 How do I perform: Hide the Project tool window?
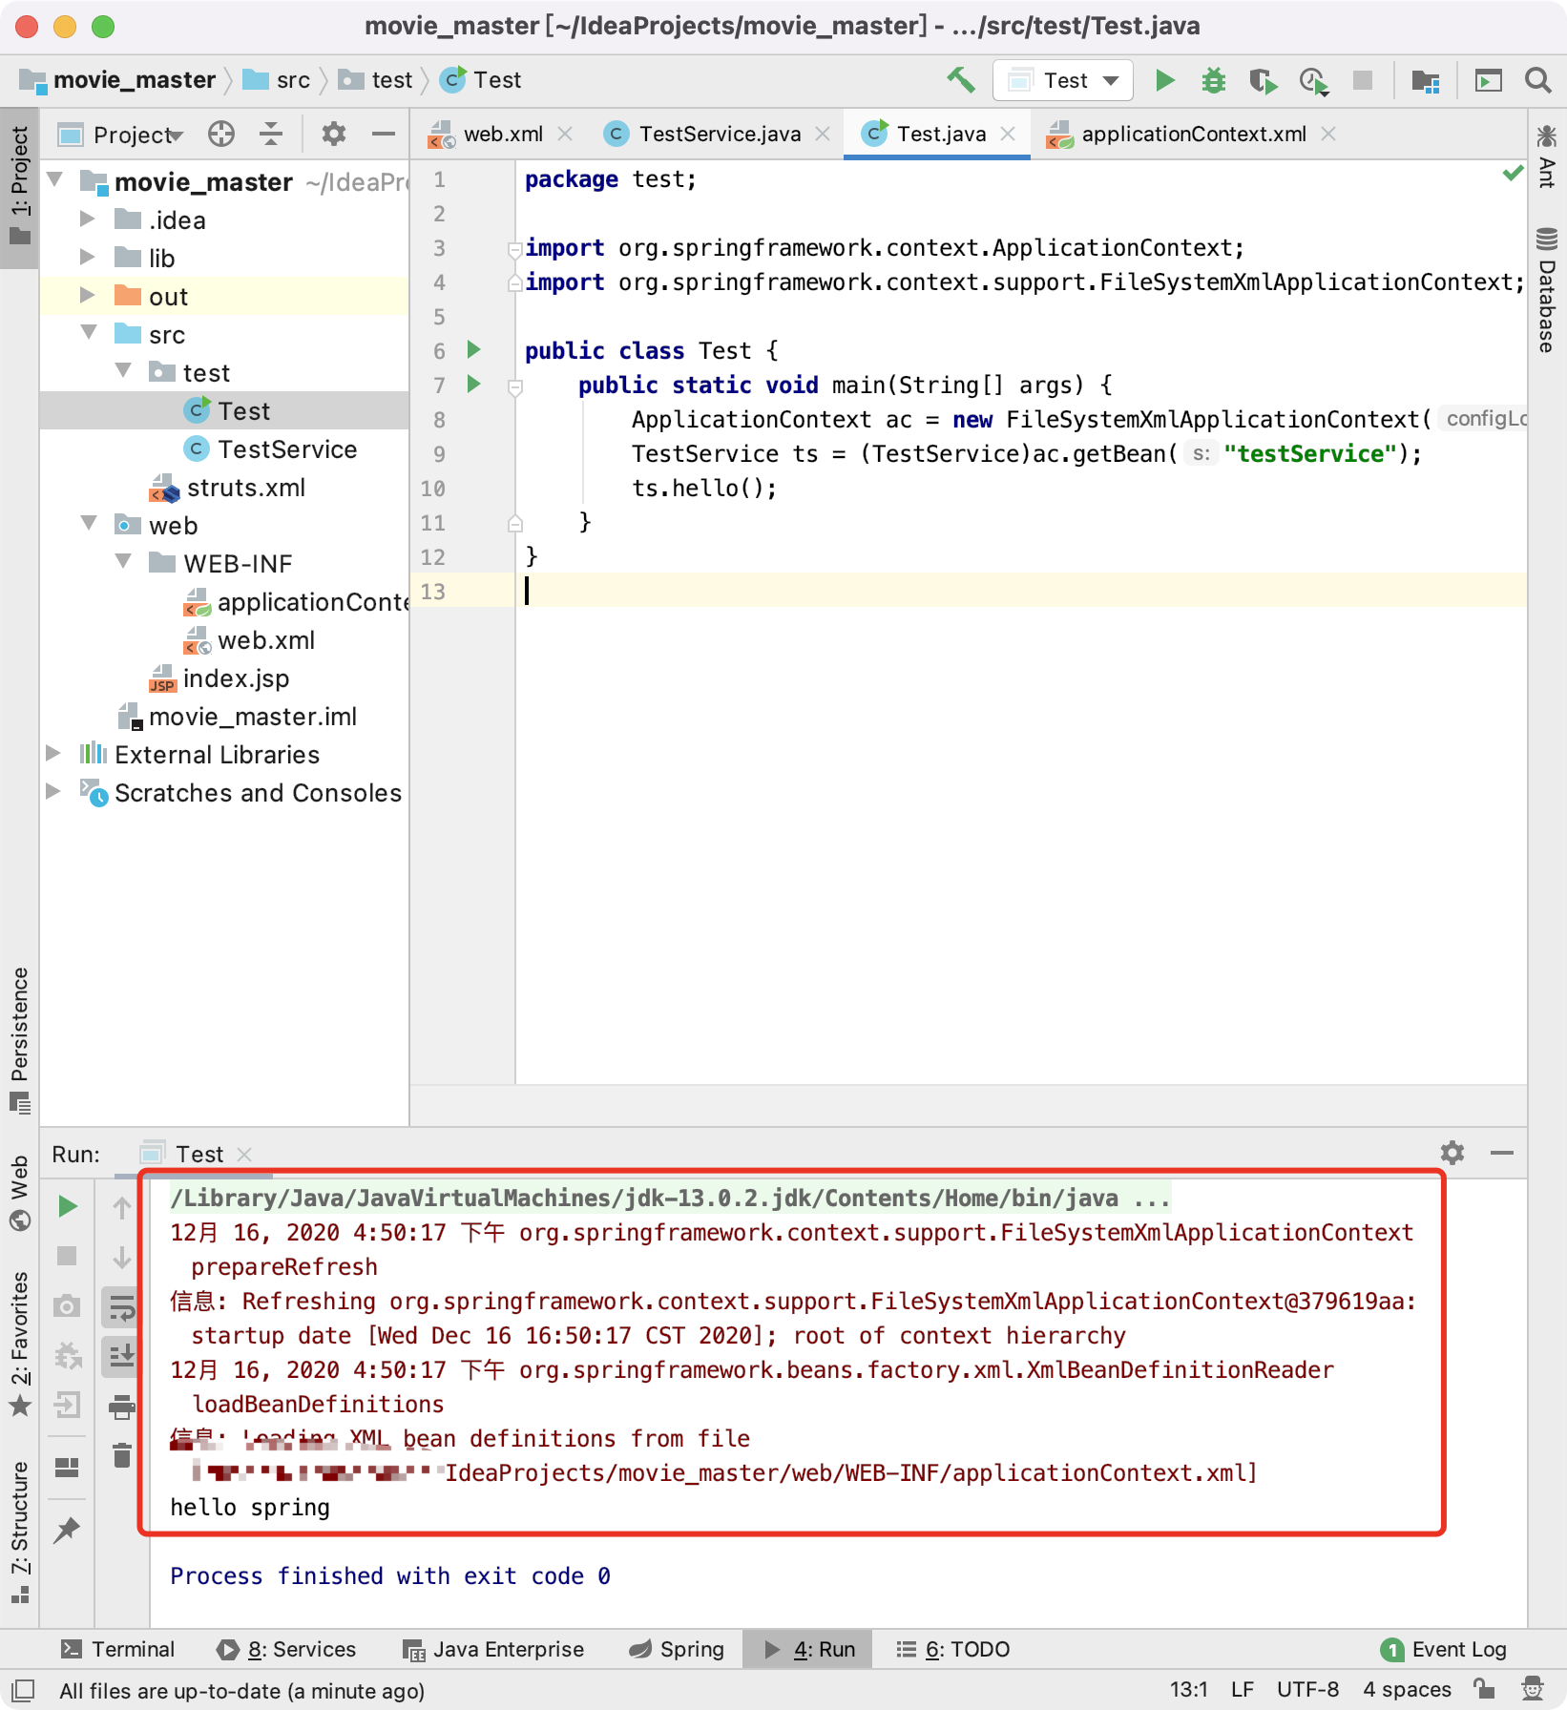(384, 135)
